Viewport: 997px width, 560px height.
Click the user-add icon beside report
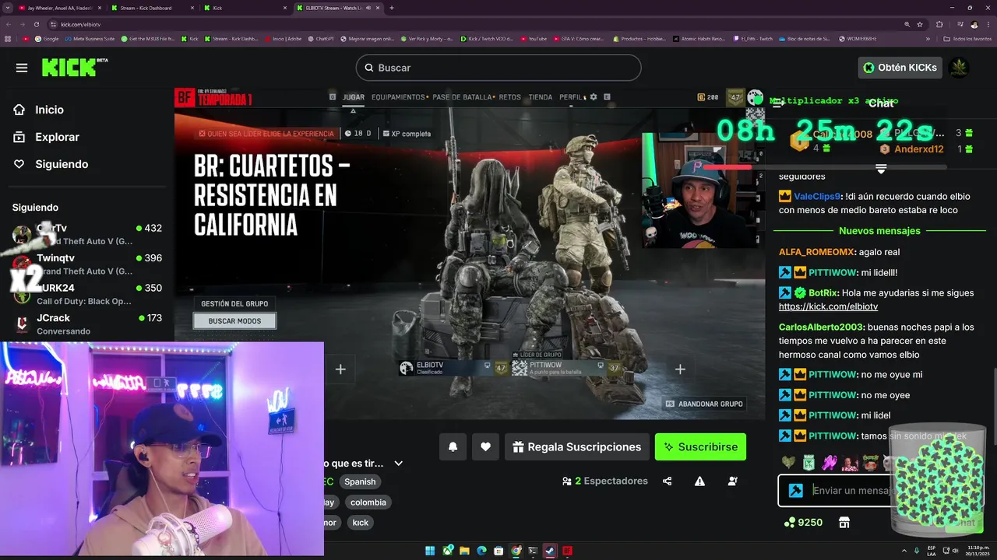(732, 481)
